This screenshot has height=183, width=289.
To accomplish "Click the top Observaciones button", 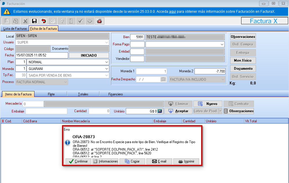I will point(243,37).
